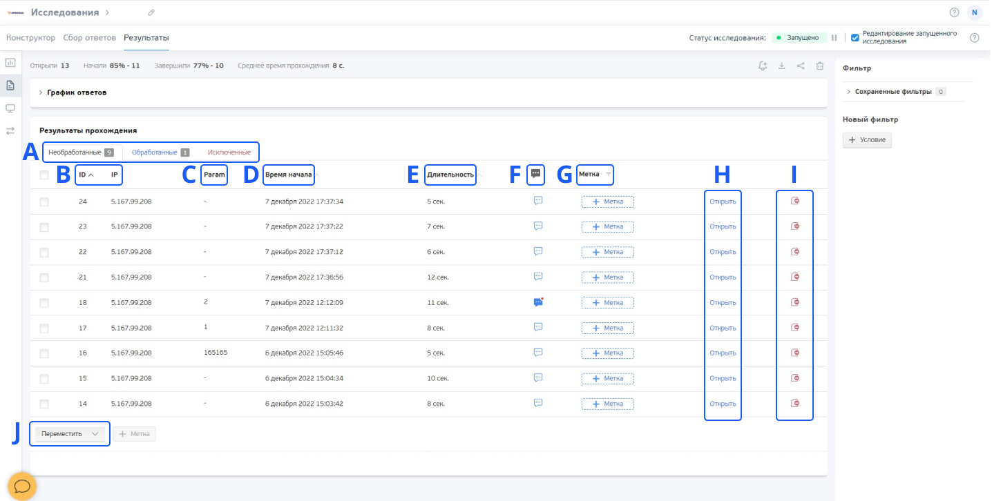
Task: Open the monitor sidebar icon
Action: pos(10,108)
